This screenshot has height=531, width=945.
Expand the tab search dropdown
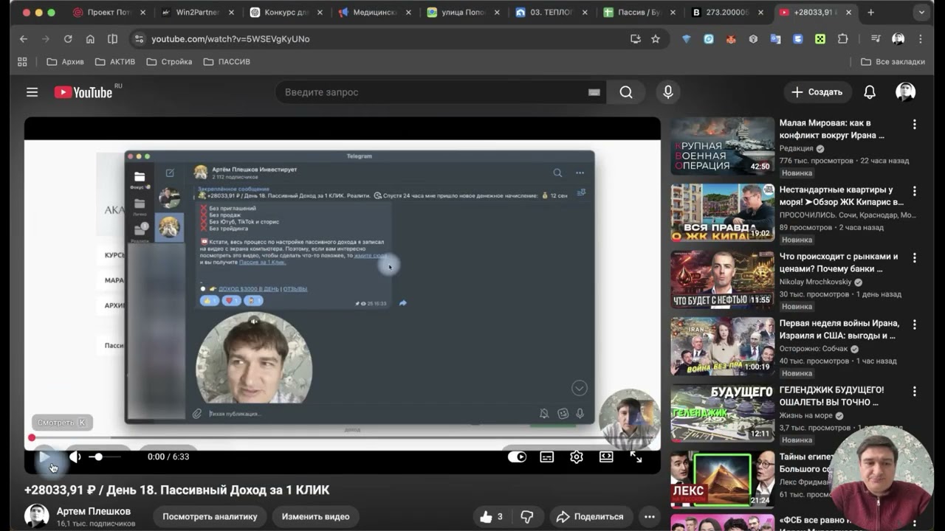921,13
